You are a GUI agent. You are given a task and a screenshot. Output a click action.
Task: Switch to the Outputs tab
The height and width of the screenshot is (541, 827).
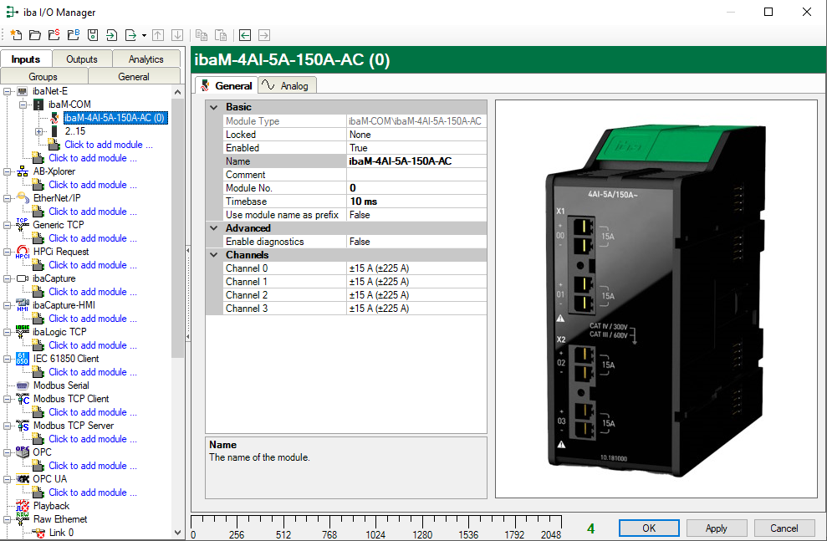(x=82, y=59)
